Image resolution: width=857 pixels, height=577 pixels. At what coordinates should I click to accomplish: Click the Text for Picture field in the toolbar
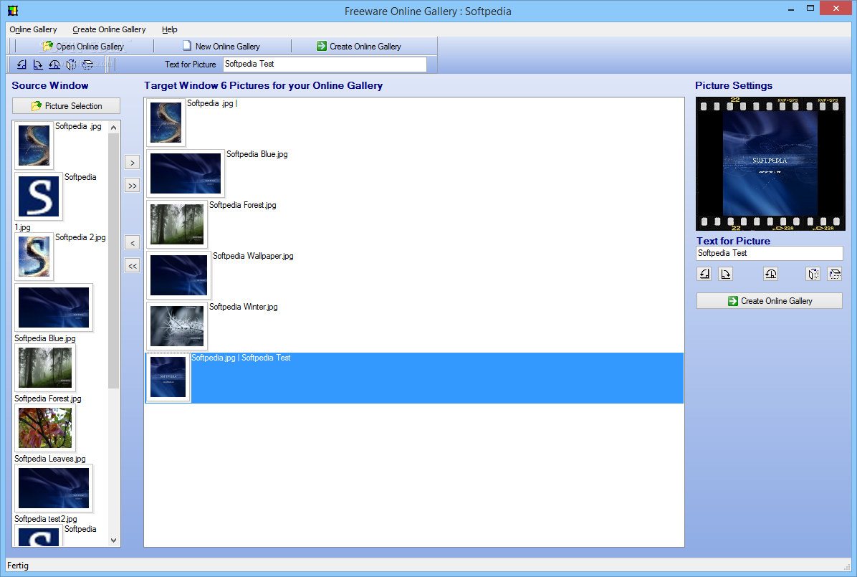pos(325,64)
